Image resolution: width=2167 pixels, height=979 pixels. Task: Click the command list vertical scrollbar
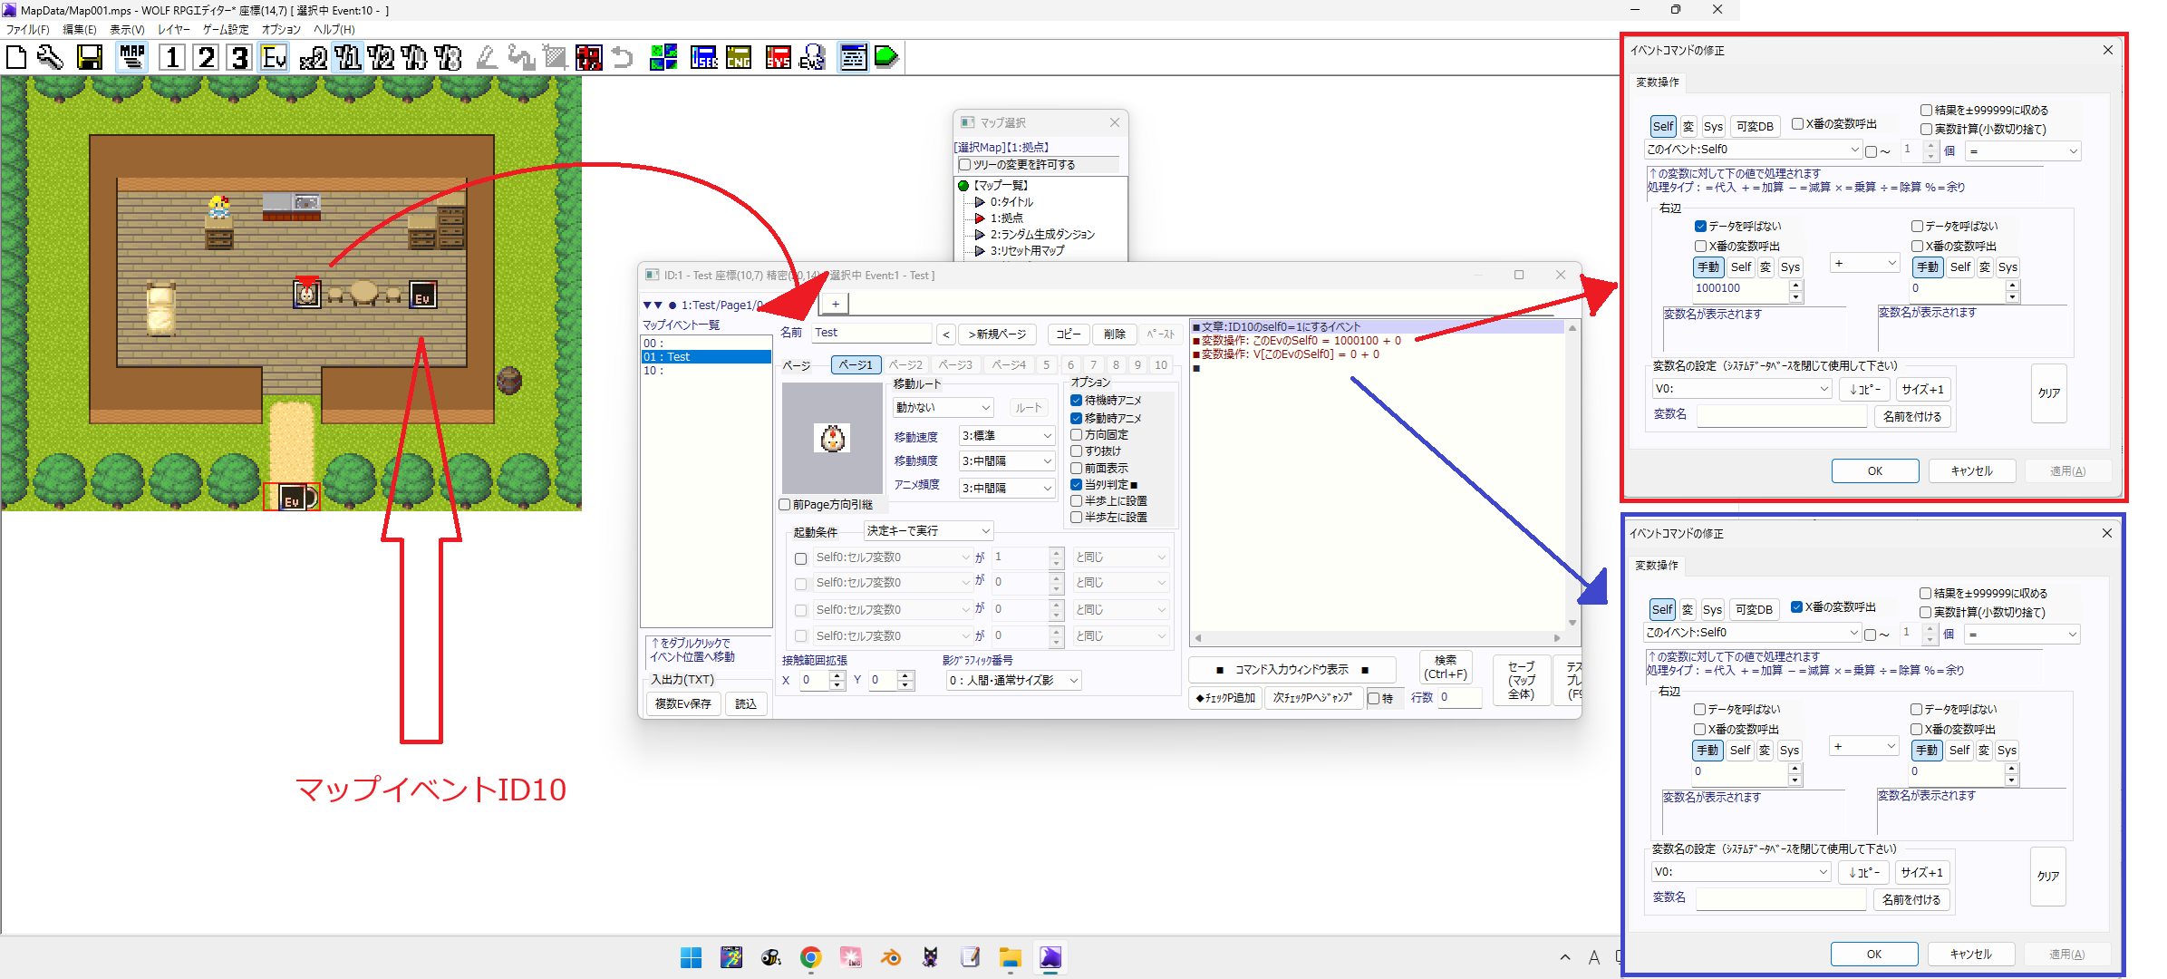coord(1572,475)
